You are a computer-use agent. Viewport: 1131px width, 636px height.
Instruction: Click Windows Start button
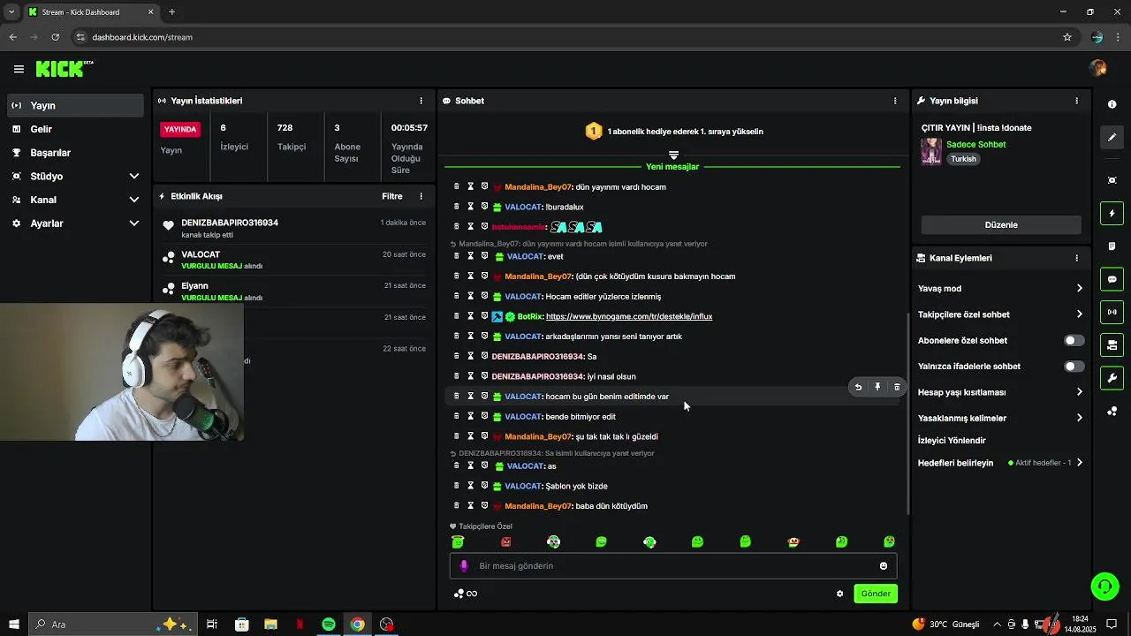(12, 625)
